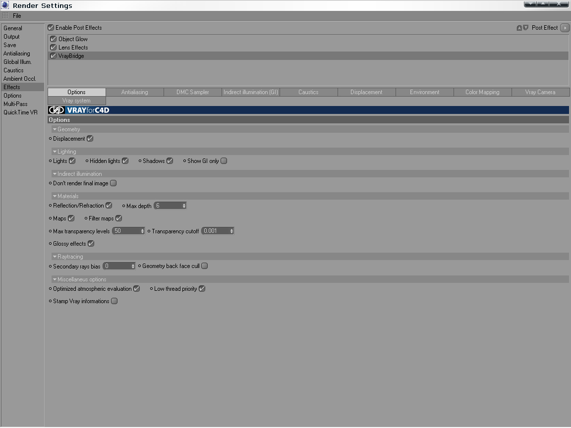Collapse the Indirect illumination section

(55, 174)
